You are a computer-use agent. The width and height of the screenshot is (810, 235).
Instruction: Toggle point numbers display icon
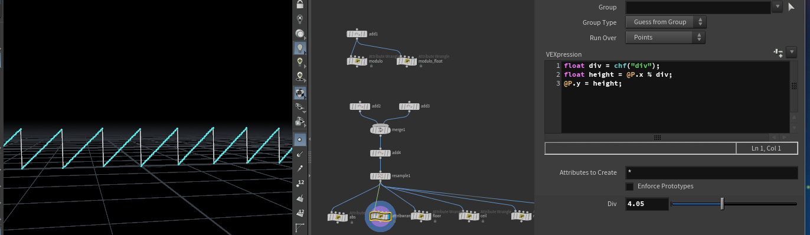(300, 183)
